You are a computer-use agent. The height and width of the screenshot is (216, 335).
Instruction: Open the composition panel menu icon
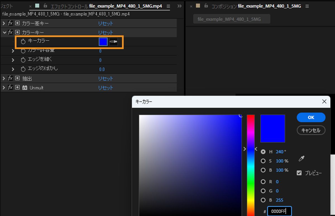coord(307,6)
